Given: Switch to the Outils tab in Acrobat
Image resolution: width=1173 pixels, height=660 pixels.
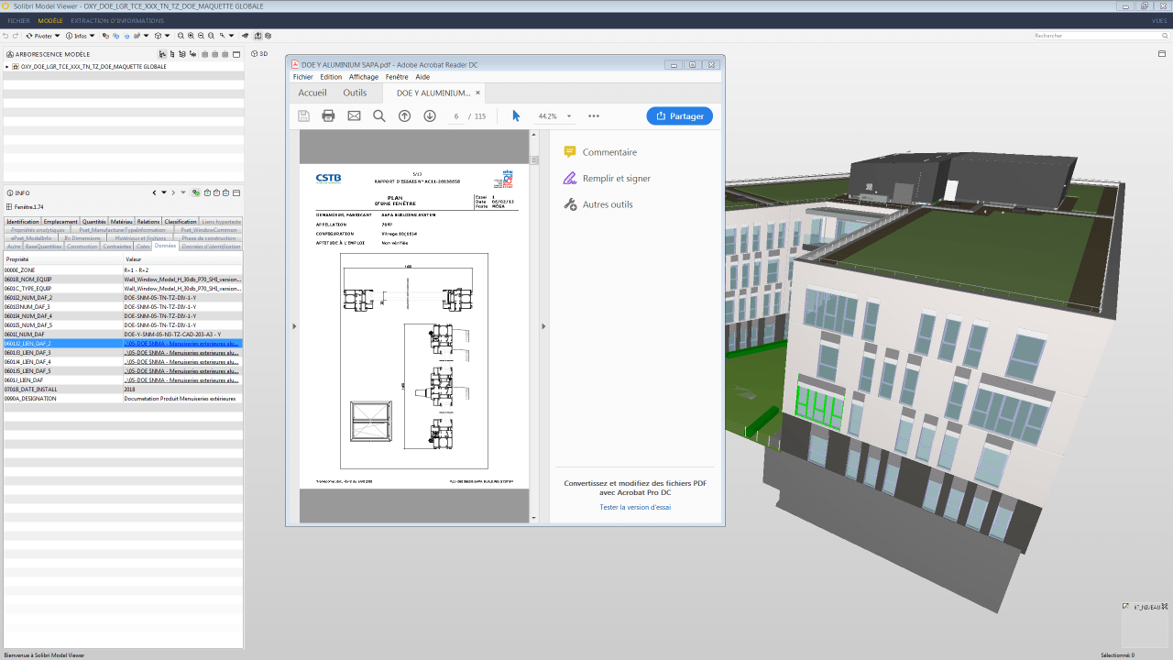Looking at the screenshot, I should point(355,93).
